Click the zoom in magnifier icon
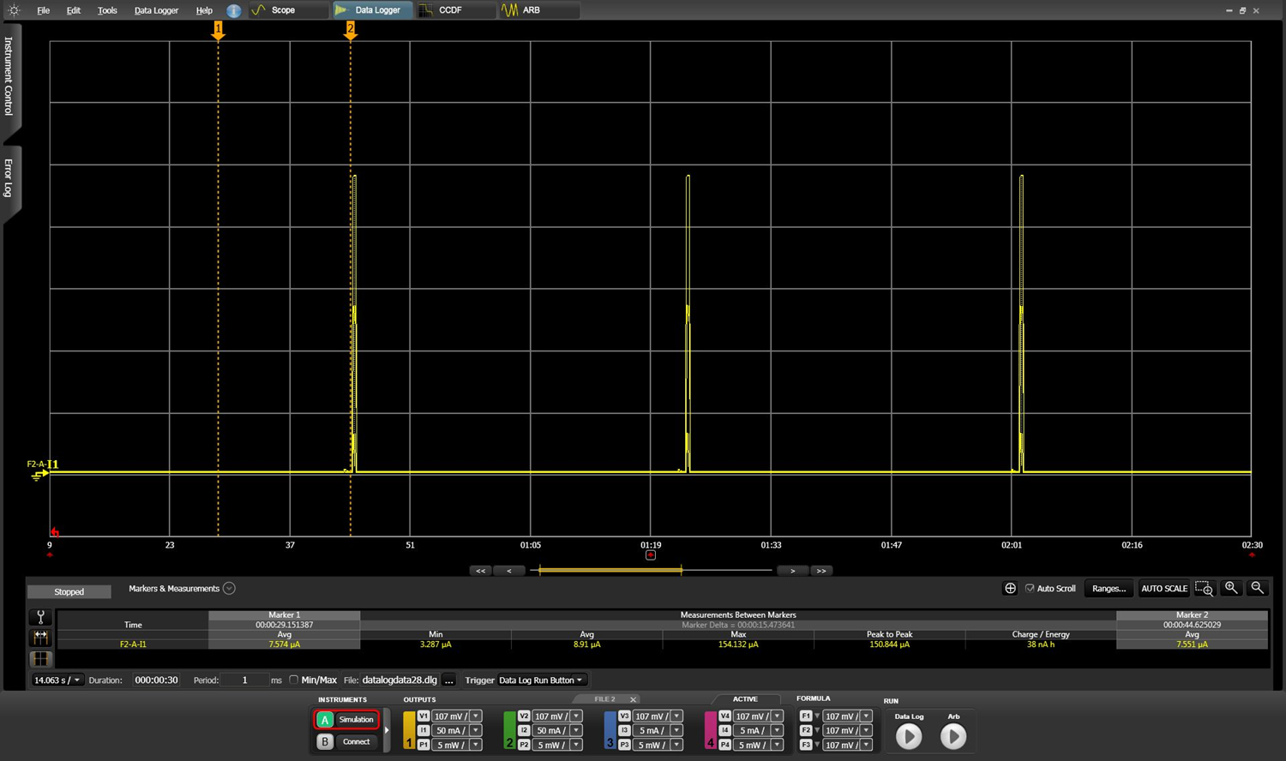 [1231, 588]
